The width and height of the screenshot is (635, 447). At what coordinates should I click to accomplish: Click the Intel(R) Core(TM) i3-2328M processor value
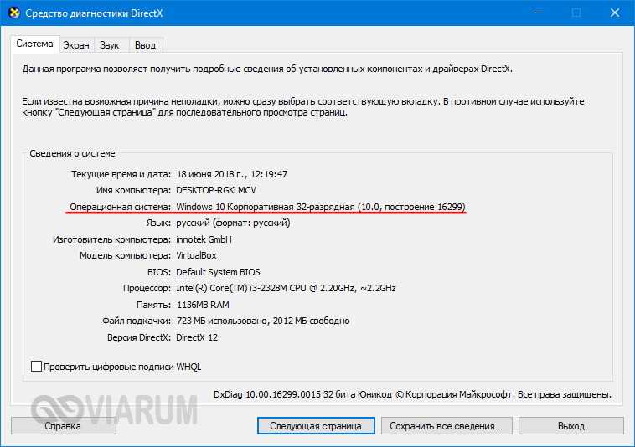tap(286, 289)
